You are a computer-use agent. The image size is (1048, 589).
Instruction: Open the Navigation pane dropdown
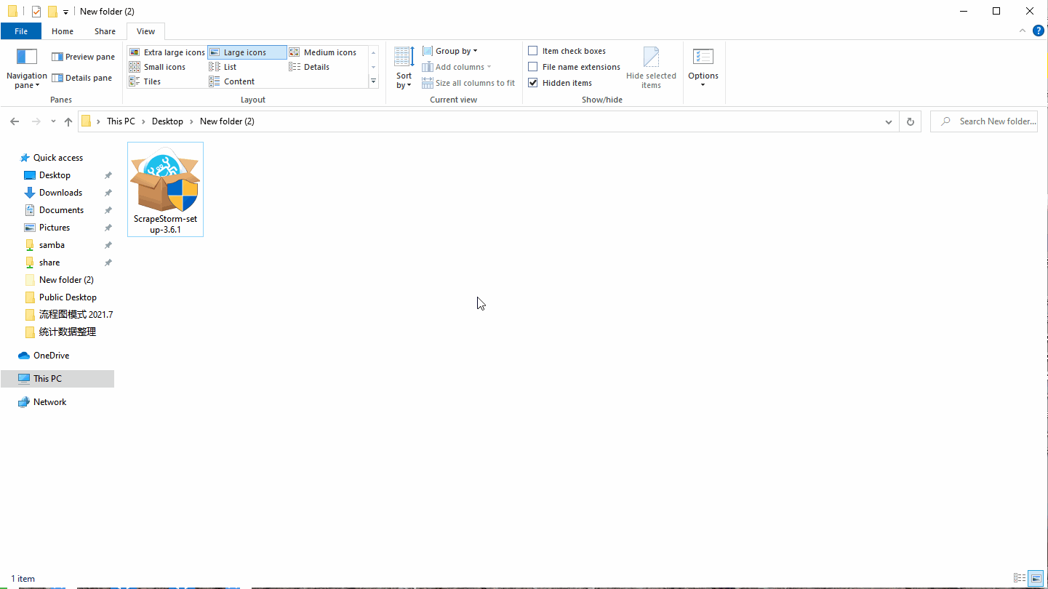(26, 69)
